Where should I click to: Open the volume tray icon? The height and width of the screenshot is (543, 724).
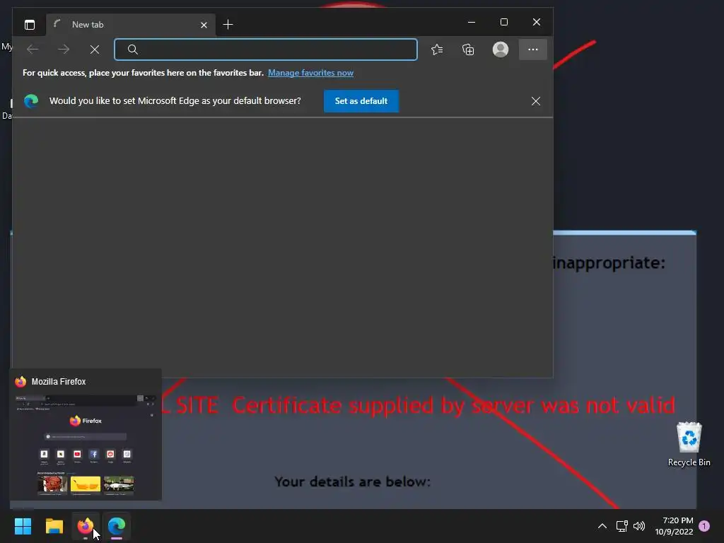(639, 526)
